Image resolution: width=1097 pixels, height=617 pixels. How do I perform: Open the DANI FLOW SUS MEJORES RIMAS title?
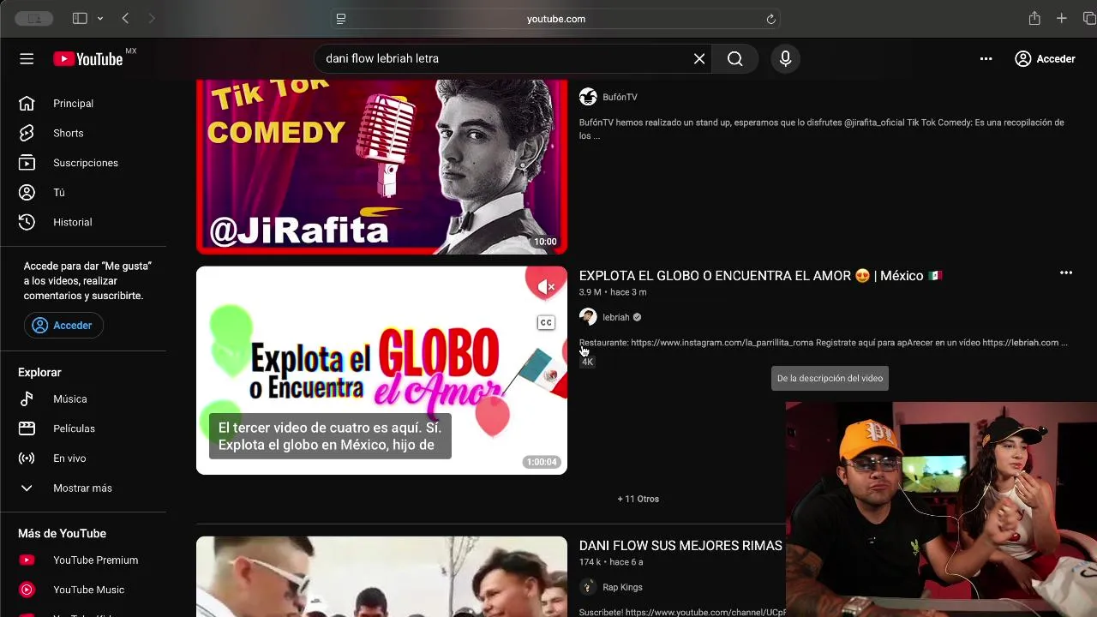(680, 546)
